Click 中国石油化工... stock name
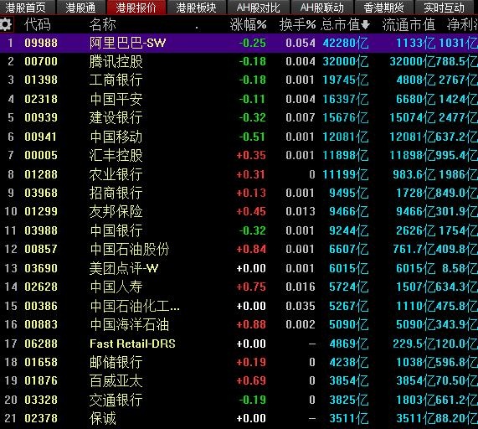This screenshot has width=478, height=429. pos(135,306)
